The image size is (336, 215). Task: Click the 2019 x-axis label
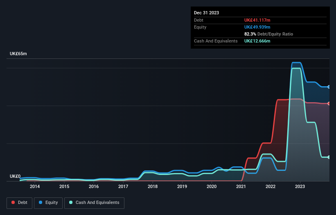click(182, 186)
